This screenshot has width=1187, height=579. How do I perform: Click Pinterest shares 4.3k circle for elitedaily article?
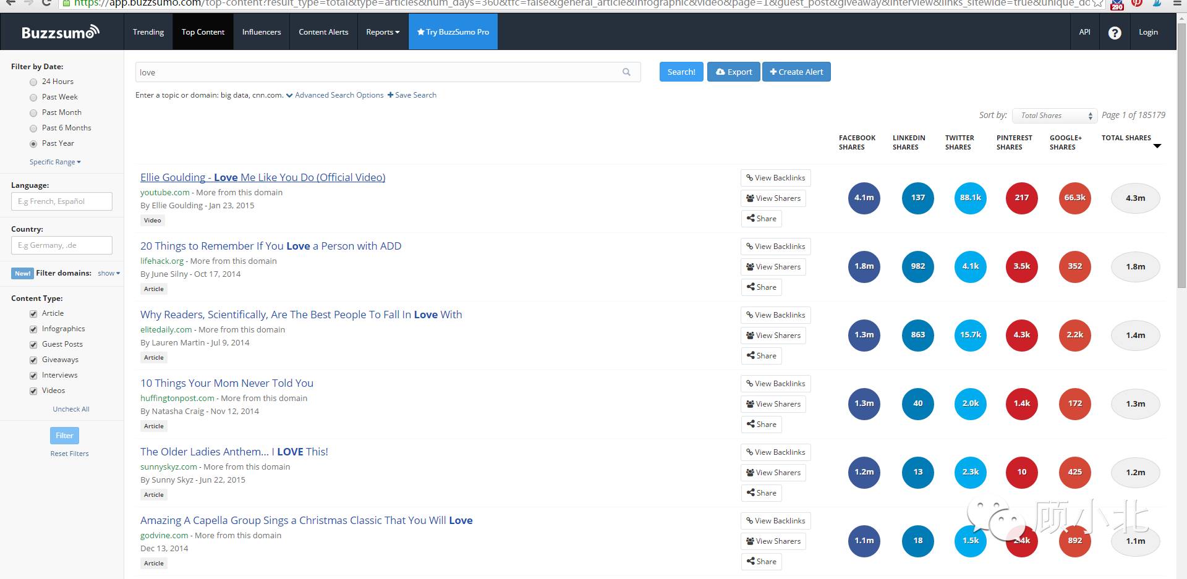pos(1021,335)
